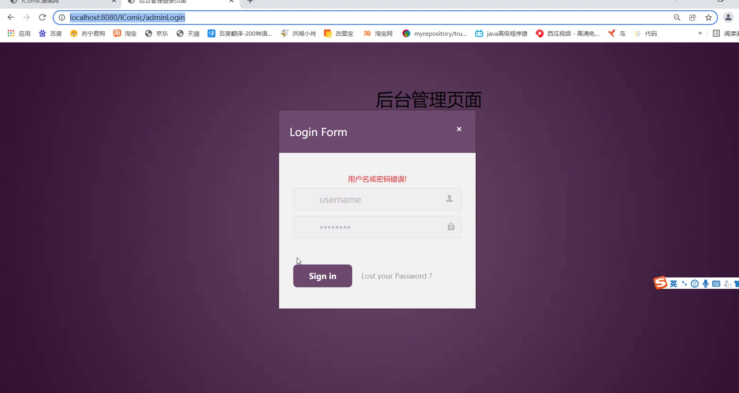Open the 百度 bookmark
The height and width of the screenshot is (393, 739).
[50, 33]
